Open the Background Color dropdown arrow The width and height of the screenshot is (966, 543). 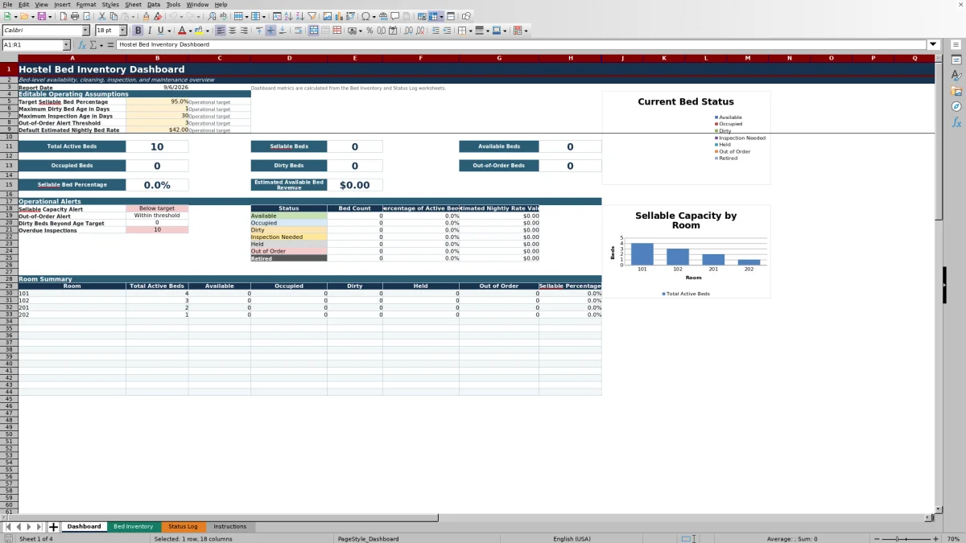(x=208, y=31)
